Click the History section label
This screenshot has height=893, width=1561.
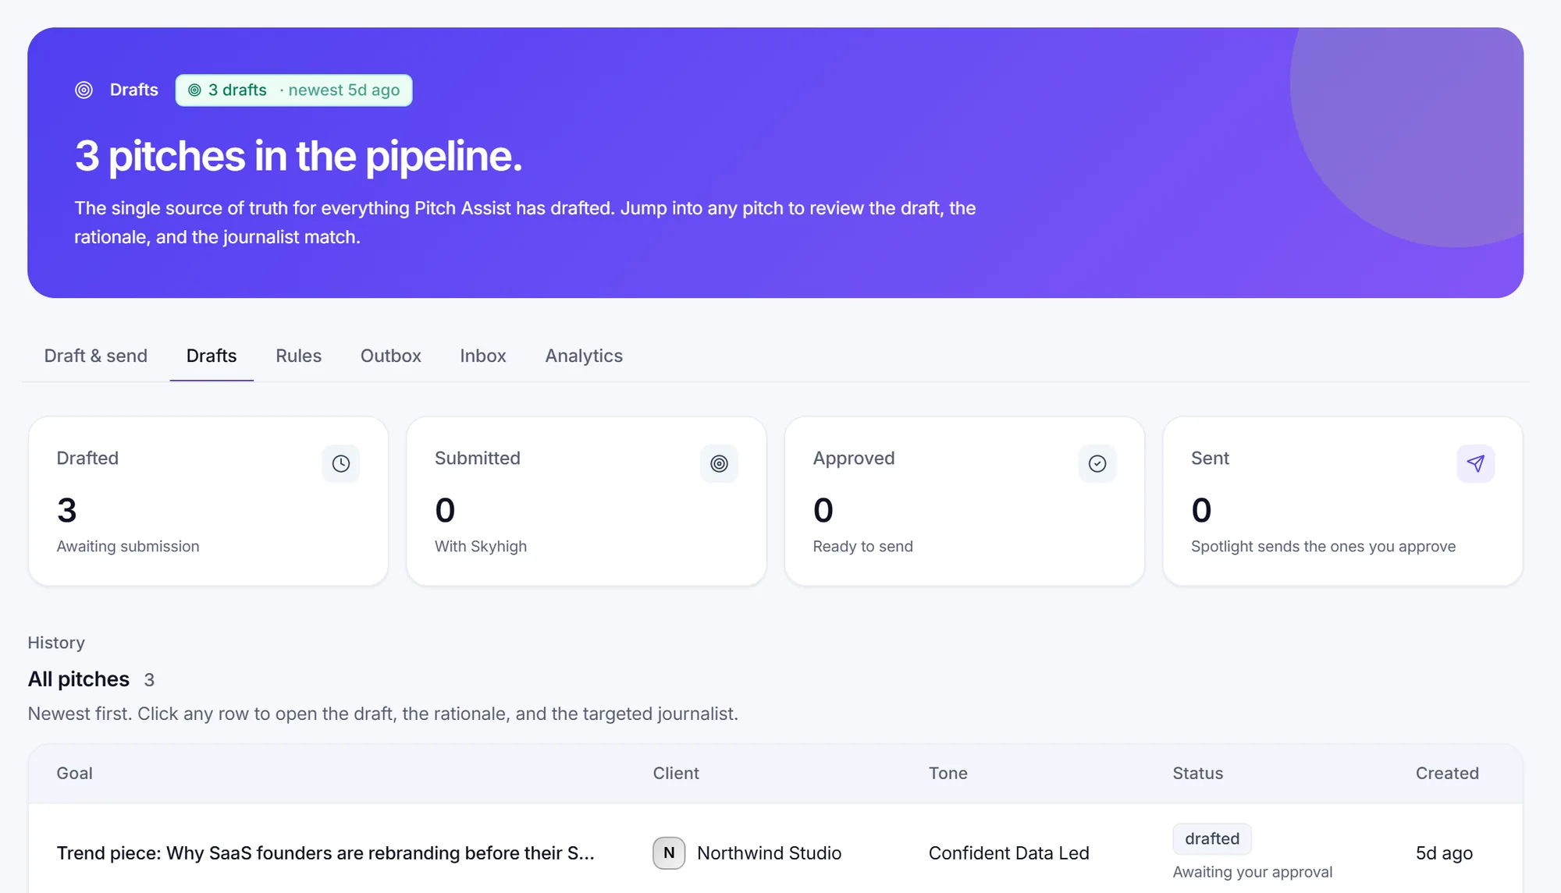point(56,643)
